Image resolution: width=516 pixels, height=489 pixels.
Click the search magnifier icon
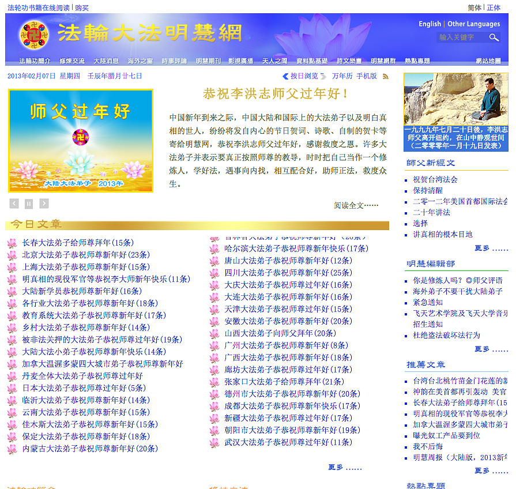[494, 37]
